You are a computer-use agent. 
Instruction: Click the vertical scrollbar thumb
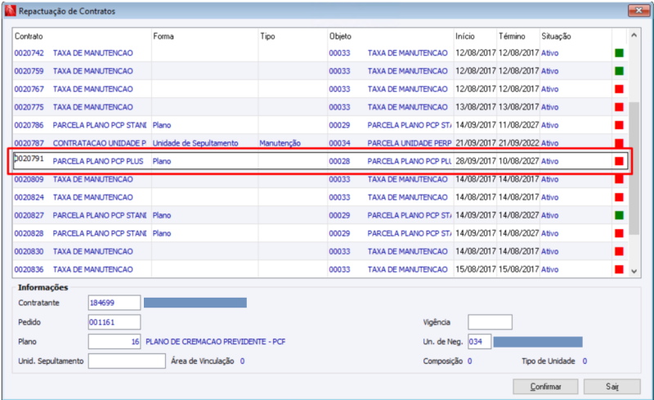coord(634,168)
